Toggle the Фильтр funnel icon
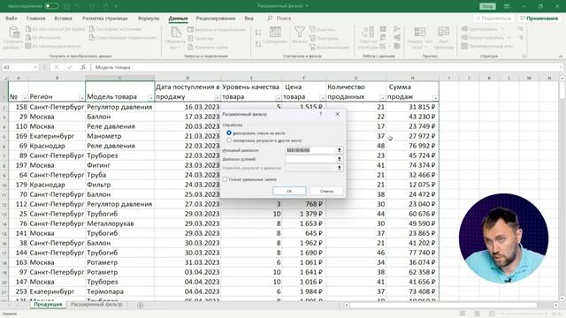The width and height of the screenshot is (566, 318). (299, 32)
